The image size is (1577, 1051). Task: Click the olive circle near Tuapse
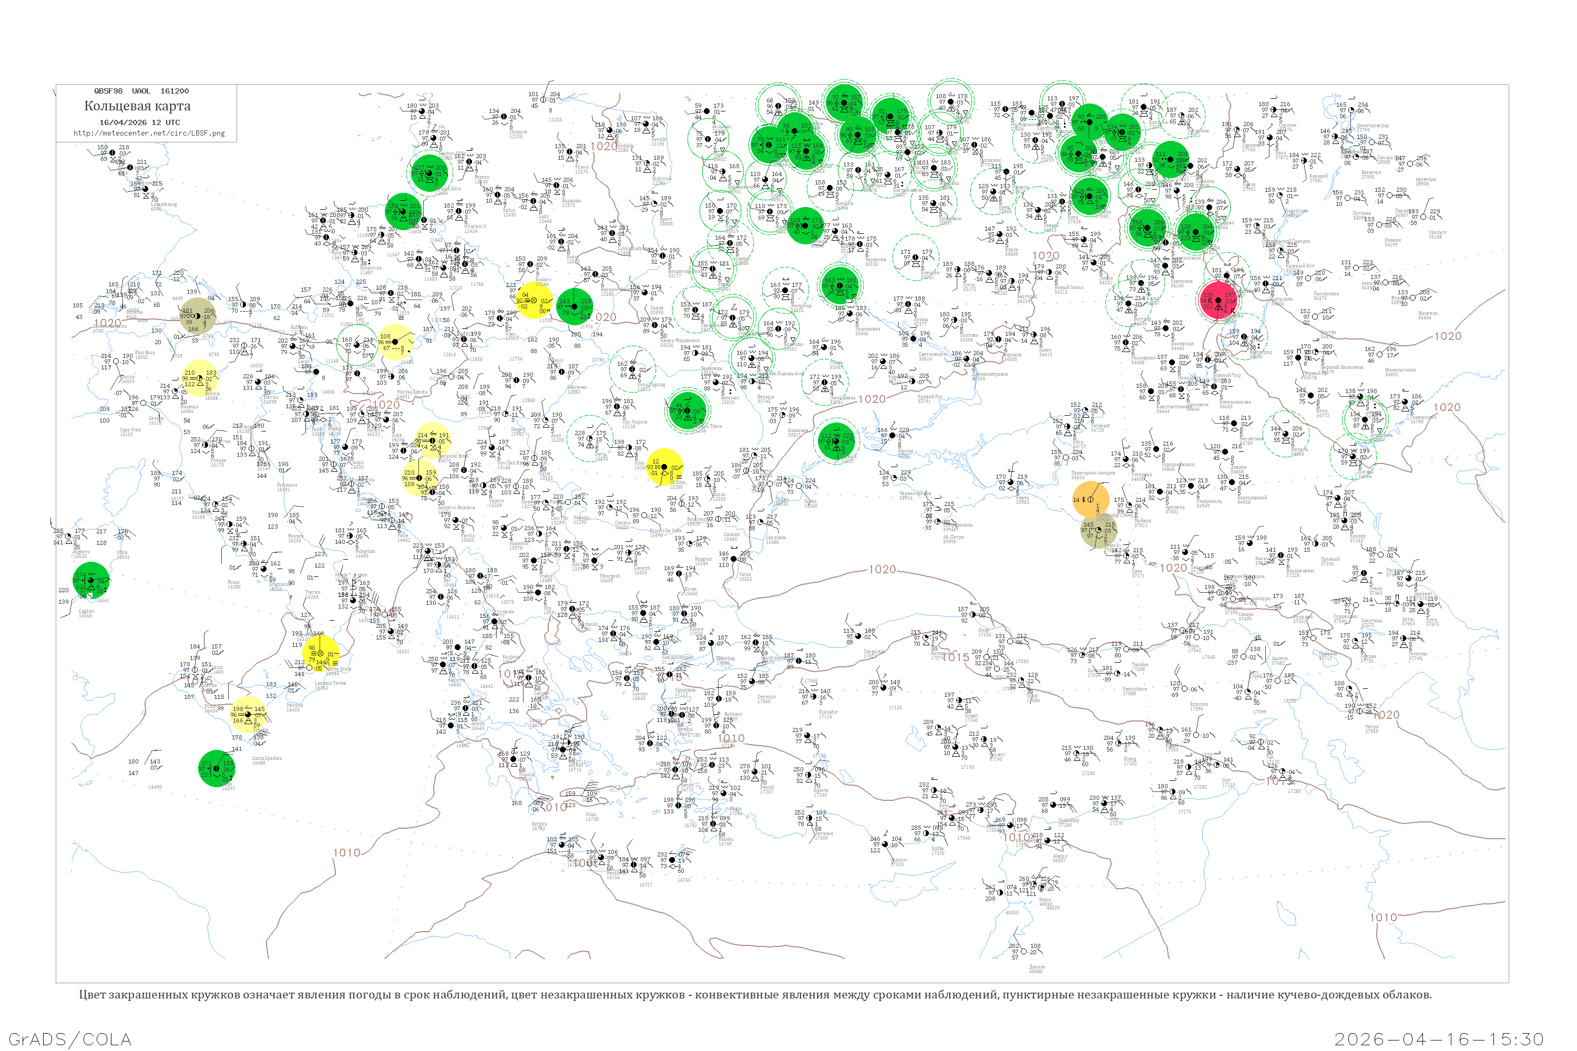point(1098,531)
